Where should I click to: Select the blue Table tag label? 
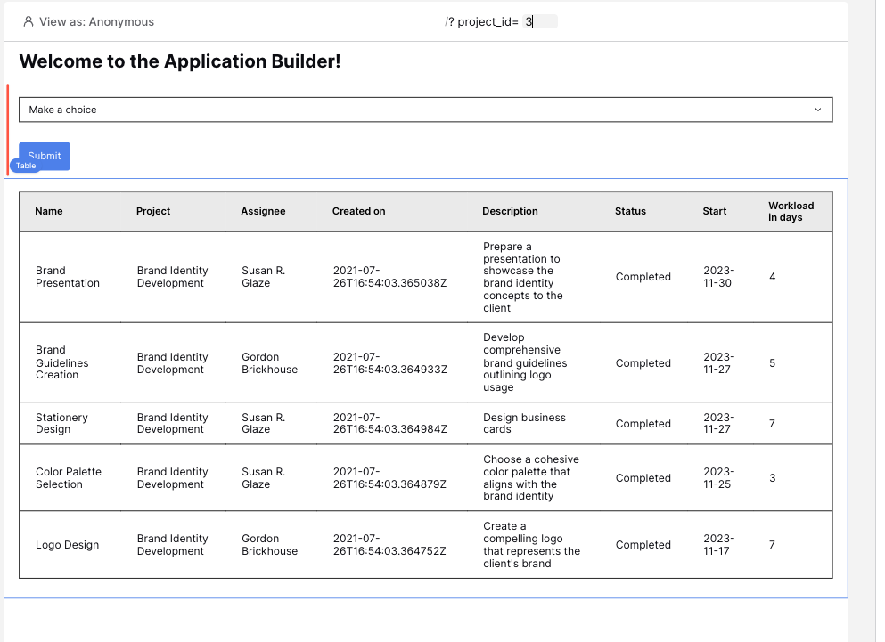(x=25, y=166)
